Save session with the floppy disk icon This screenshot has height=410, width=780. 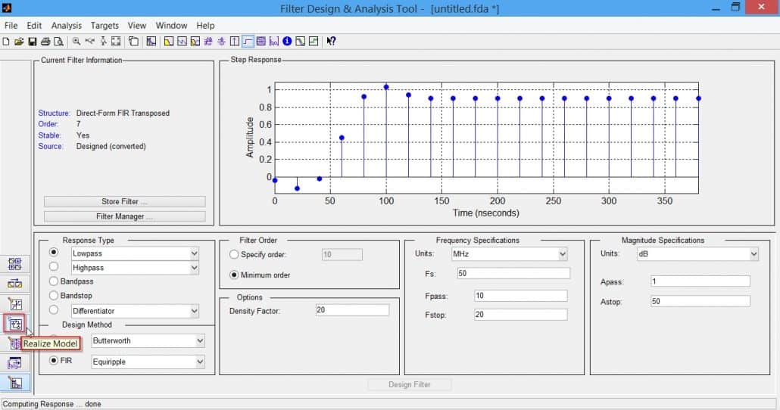click(33, 42)
